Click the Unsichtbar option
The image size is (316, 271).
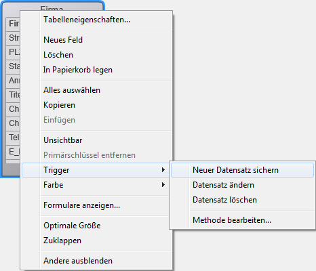[x=96, y=140]
